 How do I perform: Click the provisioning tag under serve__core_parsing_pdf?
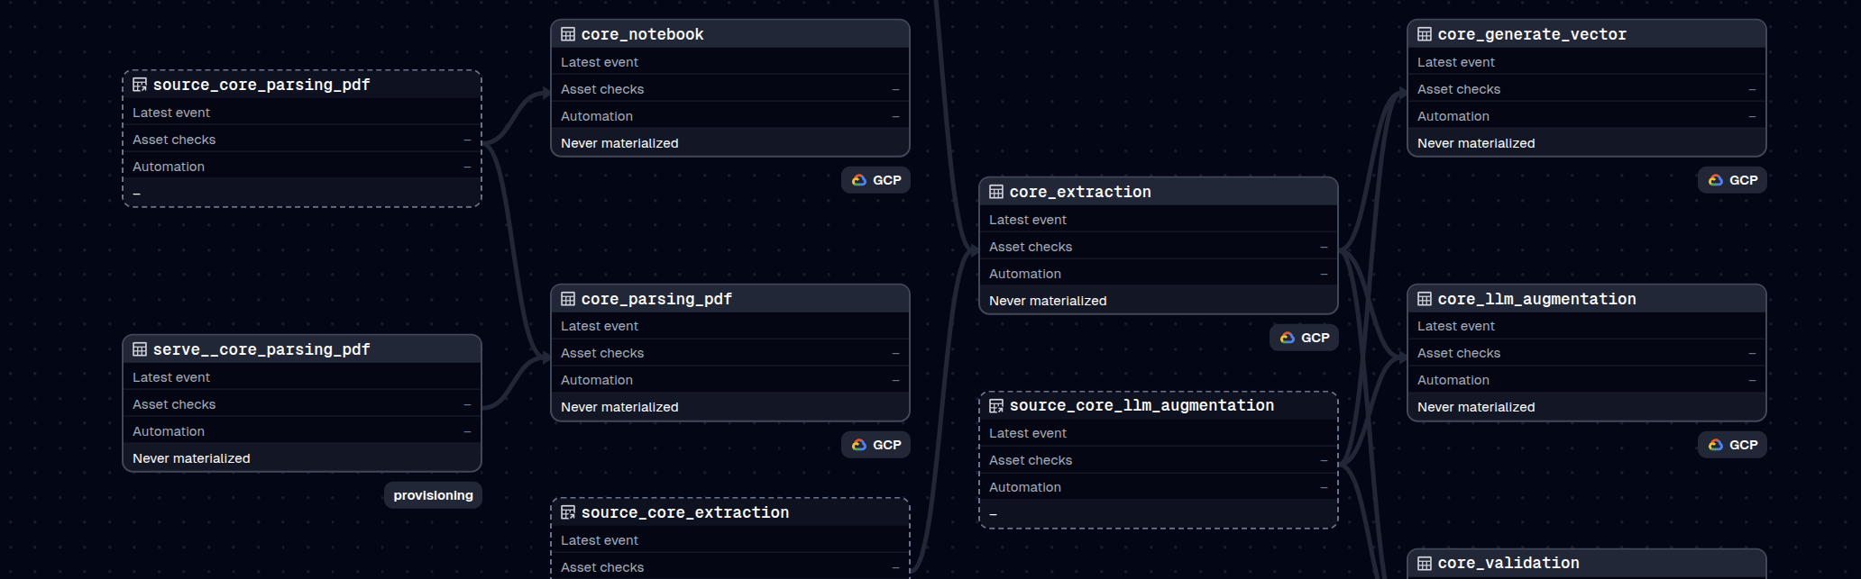(x=433, y=495)
